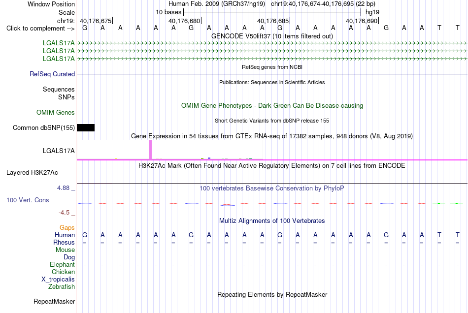Click the 40,176,675 coordinate label
The width and height of the screenshot is (468, 313).
[x=96, y=21]
